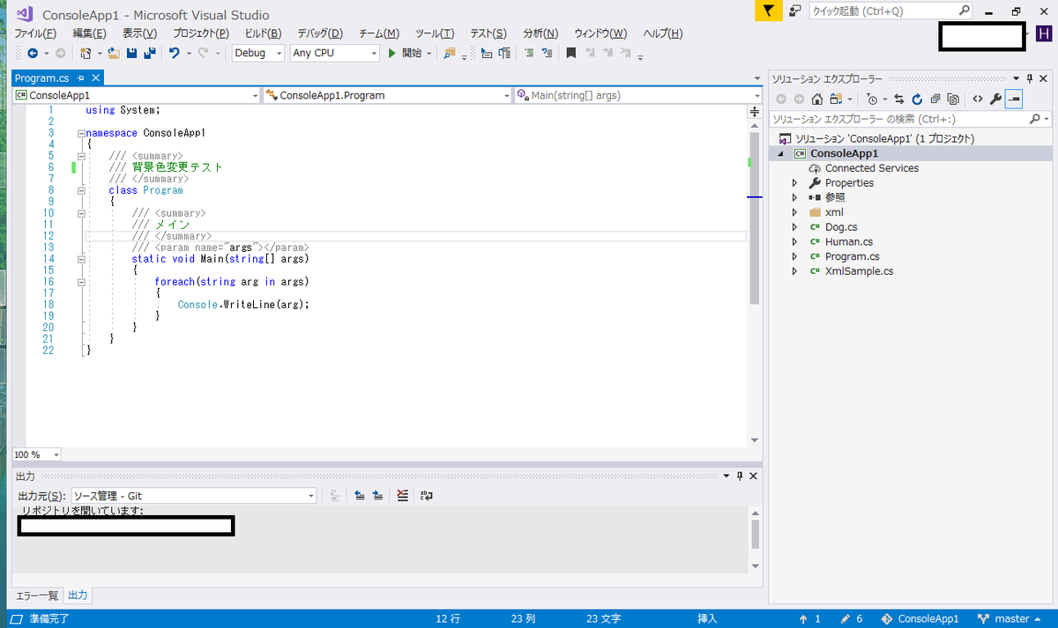Click go to previous message icon in output toolbar
This screenshot has width=1058, height=628.
360,496
